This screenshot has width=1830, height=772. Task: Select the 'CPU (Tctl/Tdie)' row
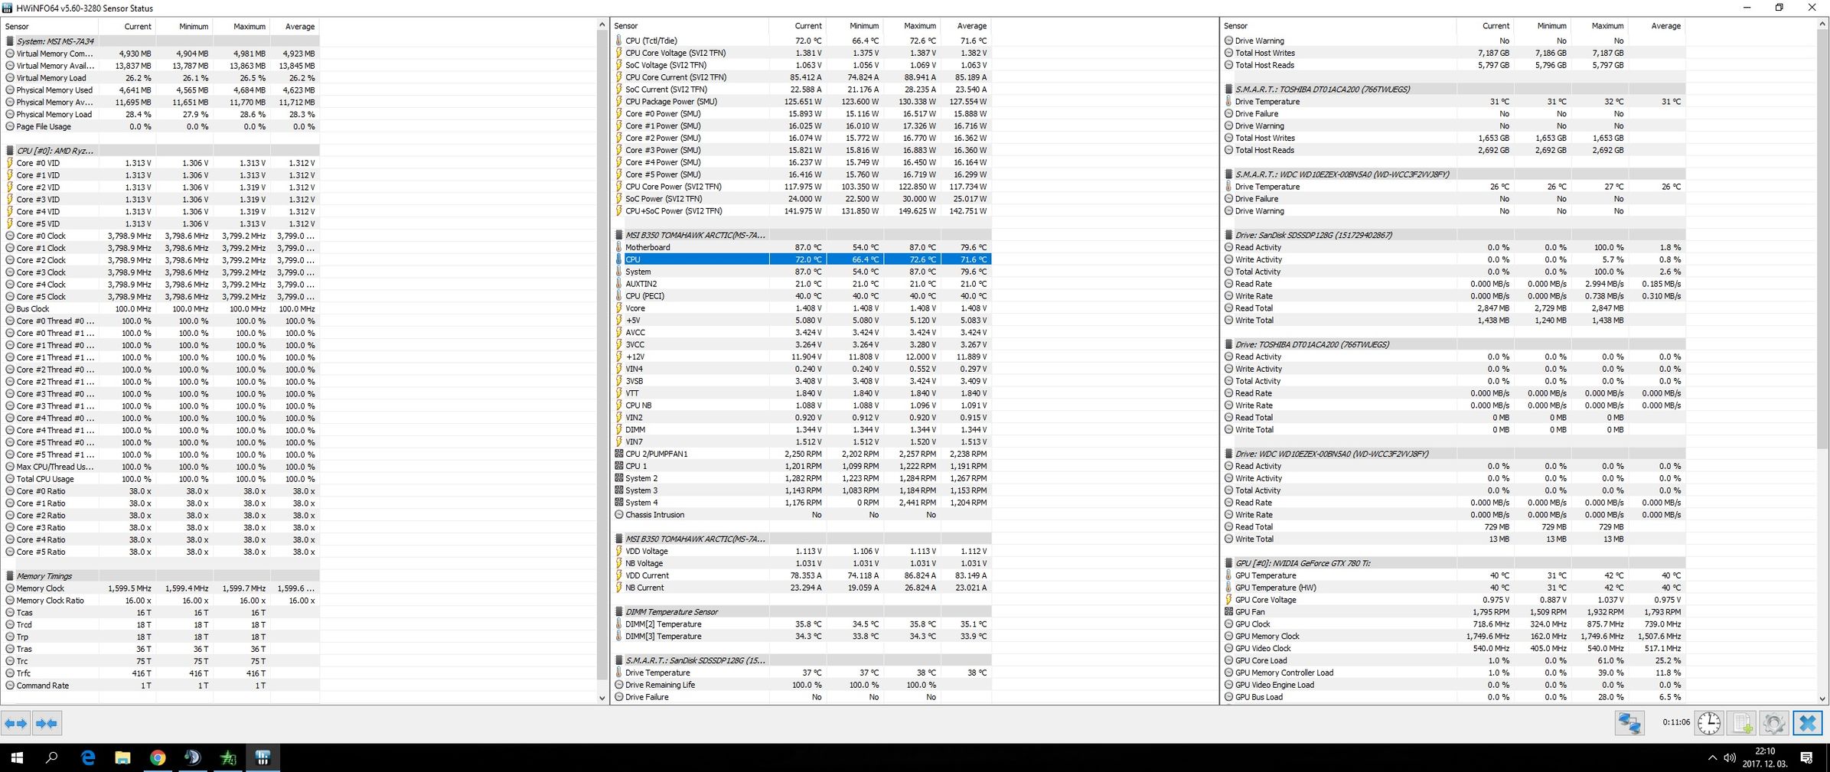(801, 41)
